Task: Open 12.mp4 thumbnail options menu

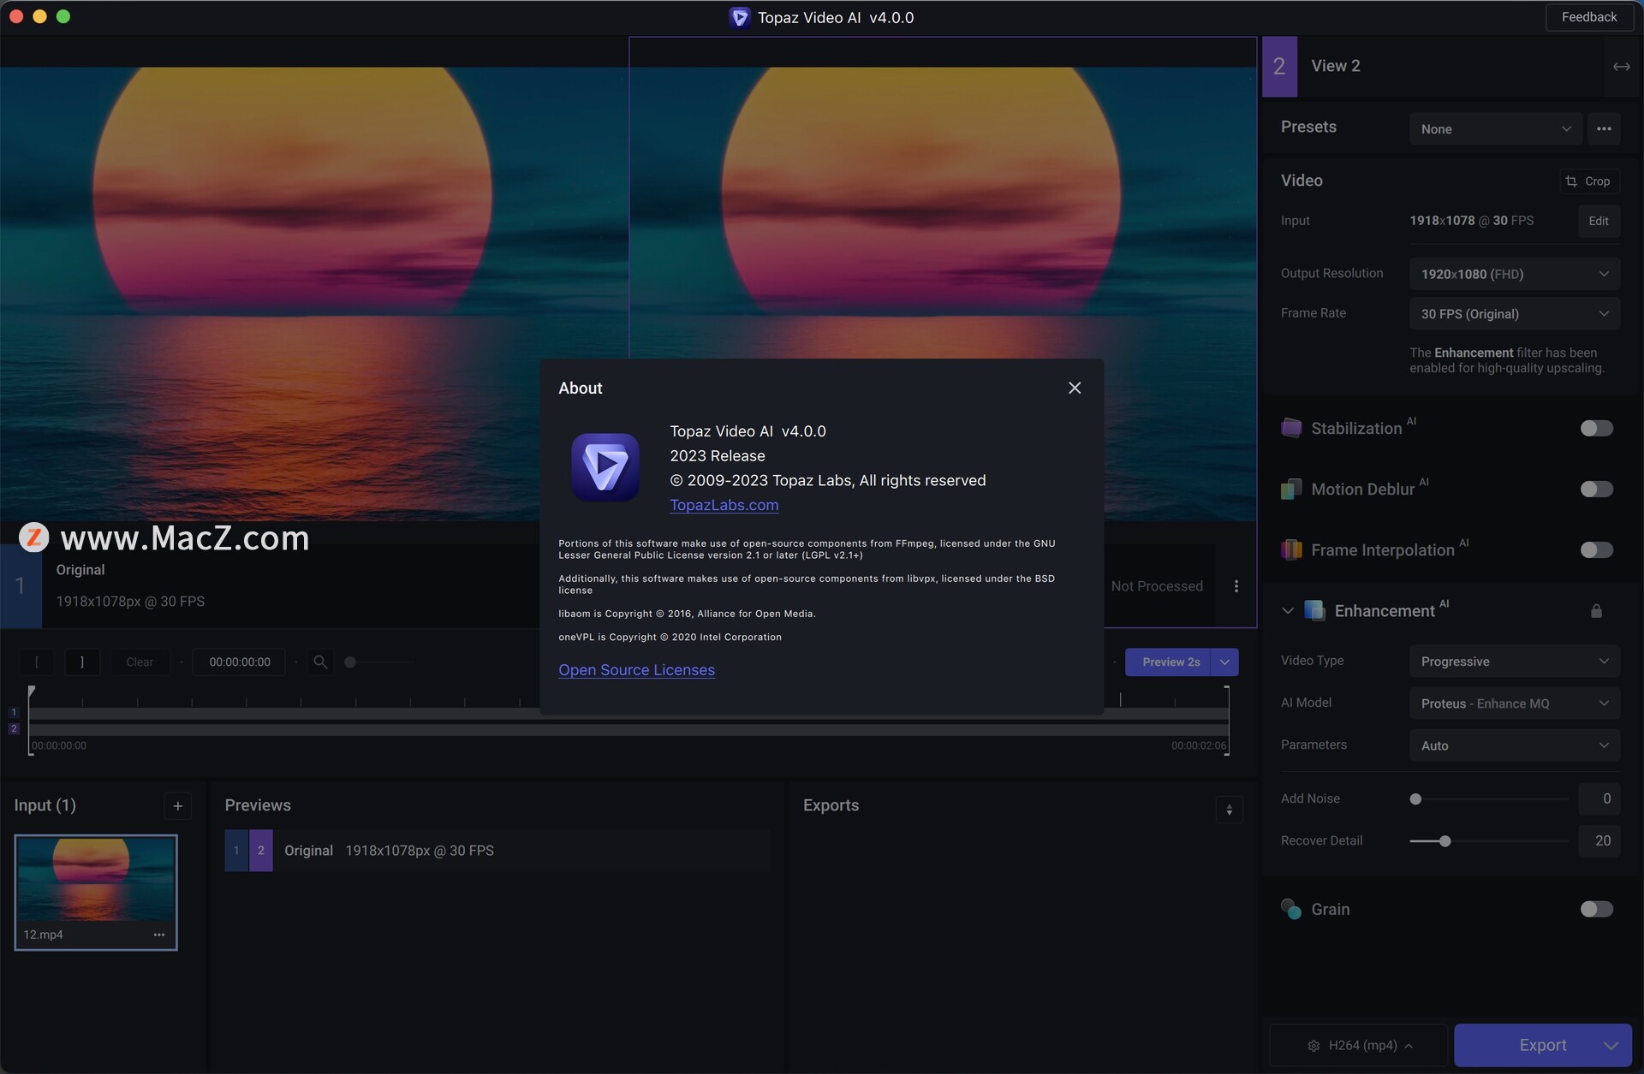Action: click(x=158, y=935)
